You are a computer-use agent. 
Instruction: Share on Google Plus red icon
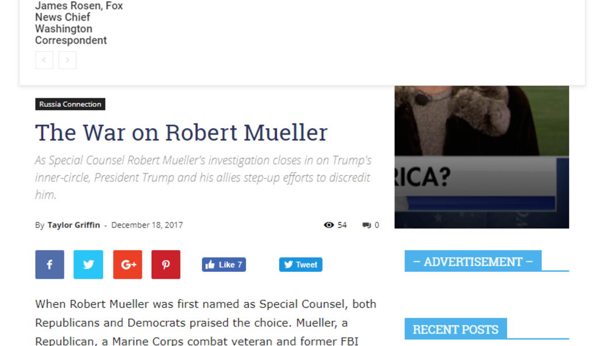(x=128, y=264)
